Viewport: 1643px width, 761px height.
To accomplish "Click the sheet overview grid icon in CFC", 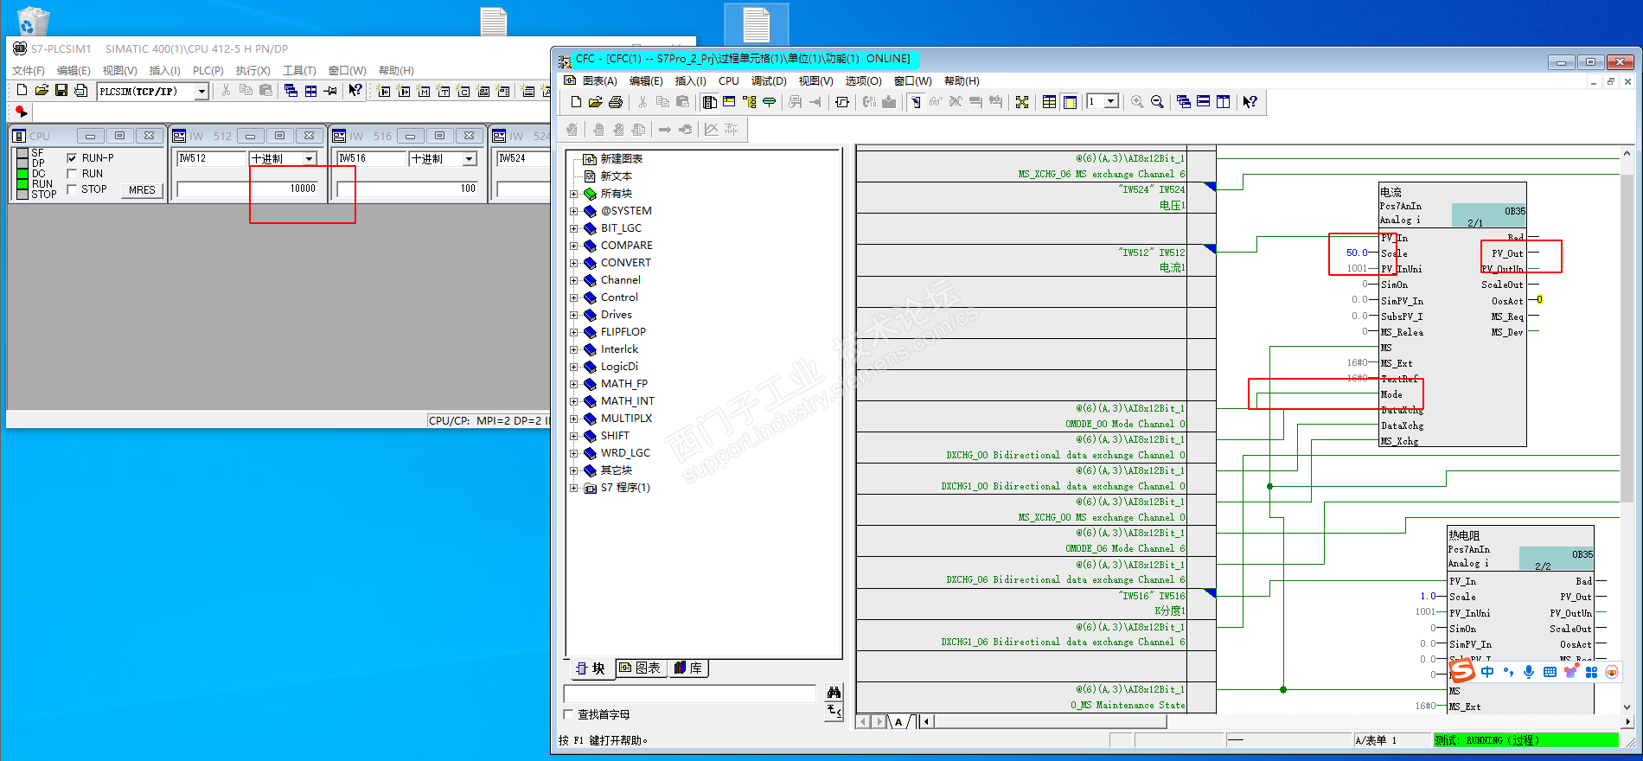I will click(1049, 102).
